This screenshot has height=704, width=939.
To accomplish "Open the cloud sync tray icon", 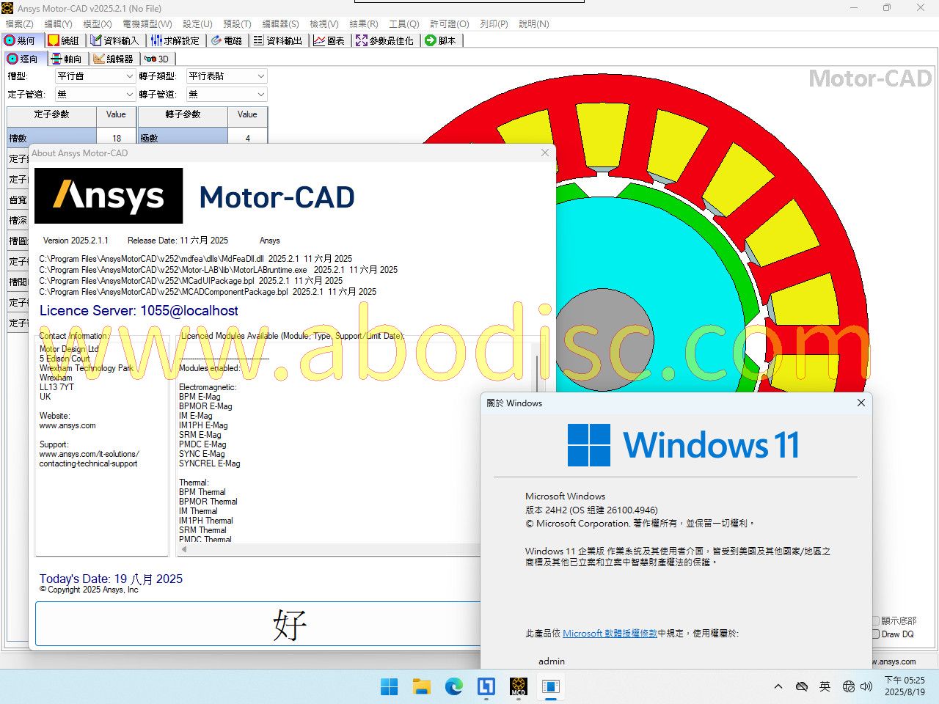I will [802, 686].
